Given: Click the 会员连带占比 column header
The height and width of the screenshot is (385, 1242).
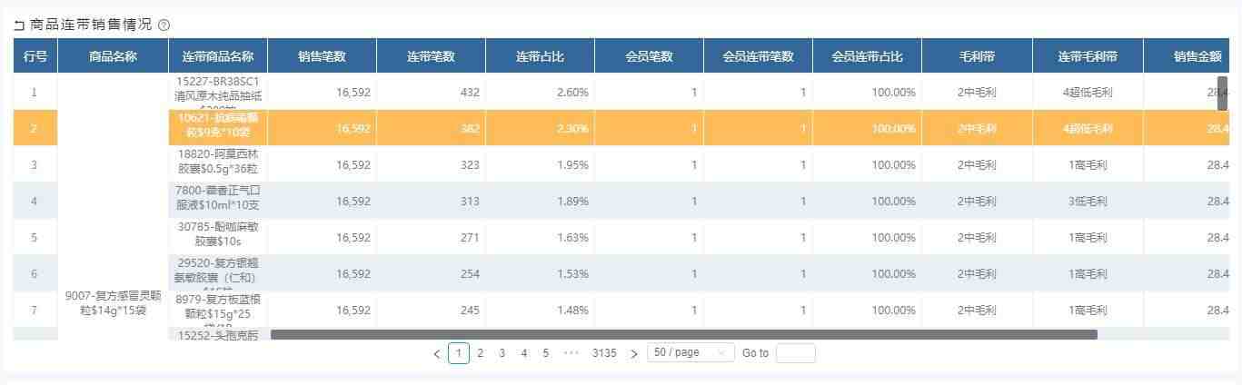Looking at the screenshot, I should pyautogui.click(x=867, y=56).
